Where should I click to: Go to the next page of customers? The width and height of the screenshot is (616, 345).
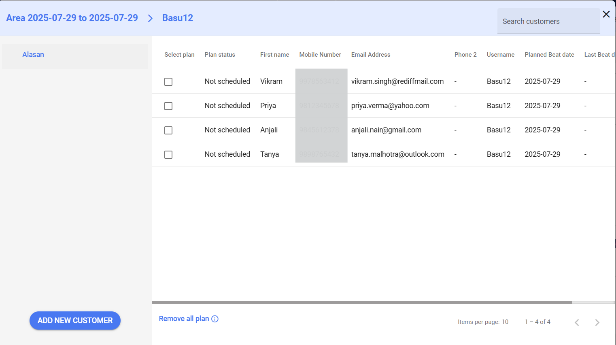597,322
